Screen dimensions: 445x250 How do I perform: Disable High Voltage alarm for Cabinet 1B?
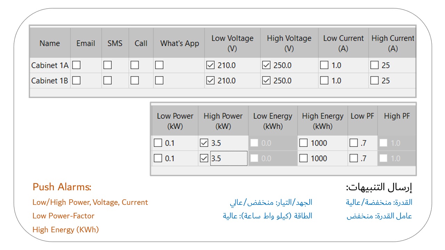click(x=266, y=81)
